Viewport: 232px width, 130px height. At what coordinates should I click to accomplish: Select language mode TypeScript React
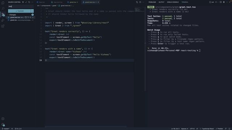(207, 129)
